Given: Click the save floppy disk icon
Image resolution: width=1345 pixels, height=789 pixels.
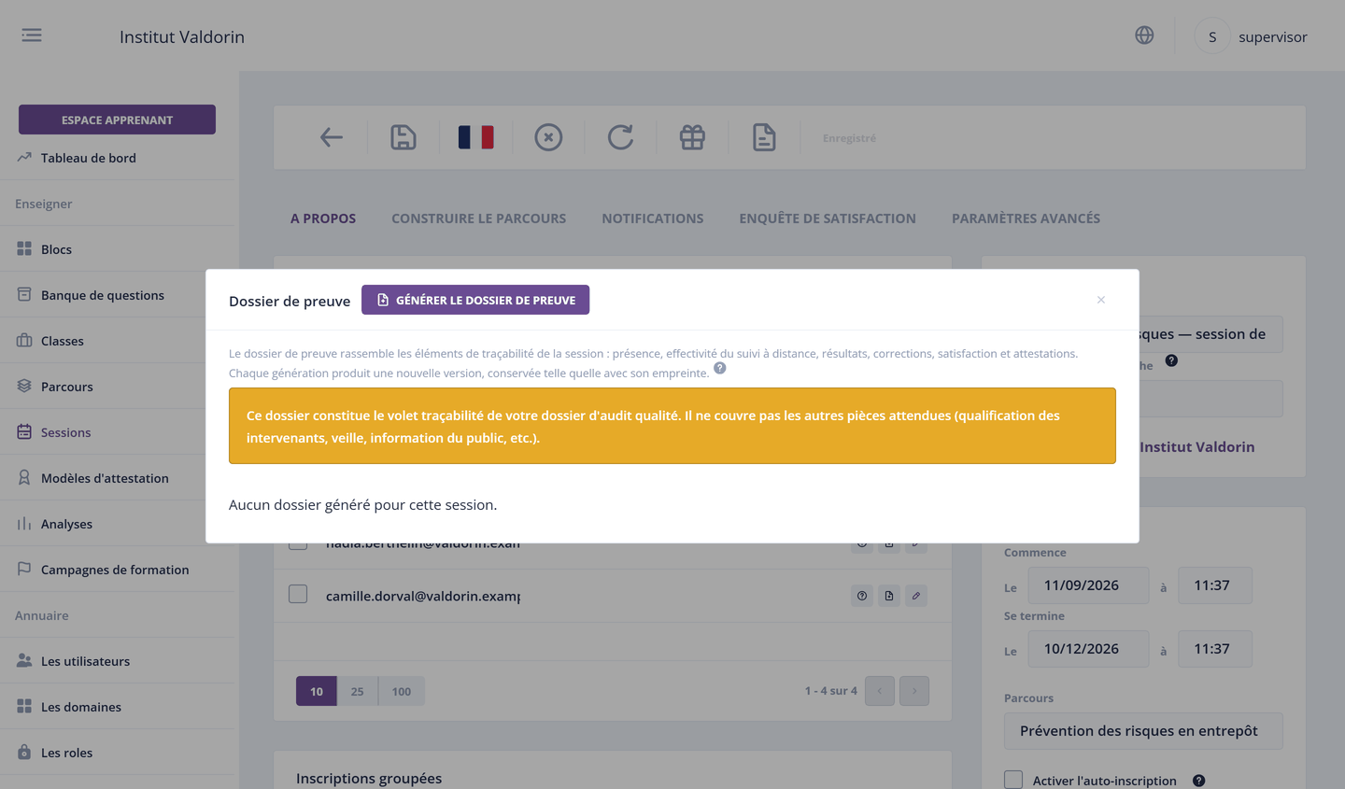Looking at the screenshot, I should click(x=403, y=137).
